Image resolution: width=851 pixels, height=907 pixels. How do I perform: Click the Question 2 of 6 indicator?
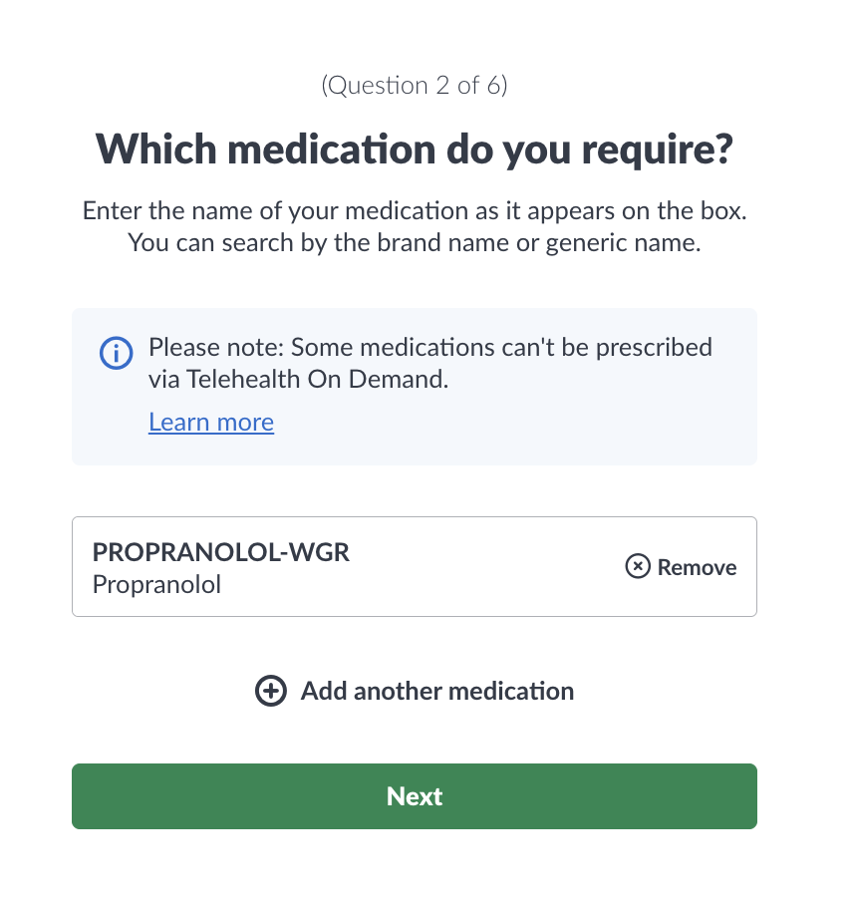(415, 86)
